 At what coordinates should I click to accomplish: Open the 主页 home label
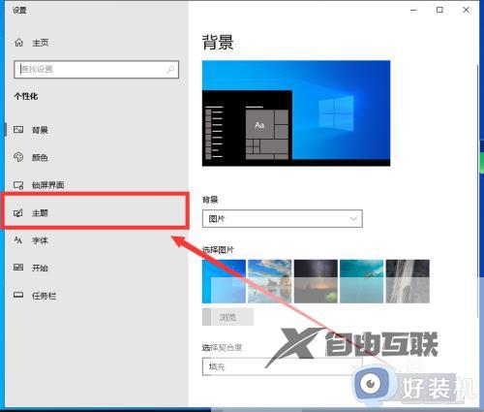pyautogui.click(x=41, y=43)
